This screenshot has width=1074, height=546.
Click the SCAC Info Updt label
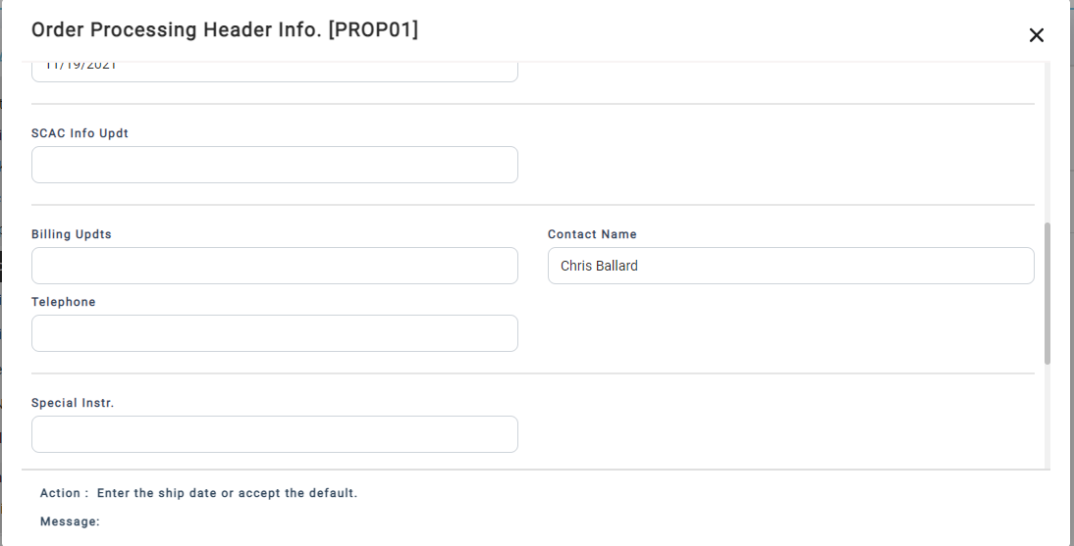[80, 133]
